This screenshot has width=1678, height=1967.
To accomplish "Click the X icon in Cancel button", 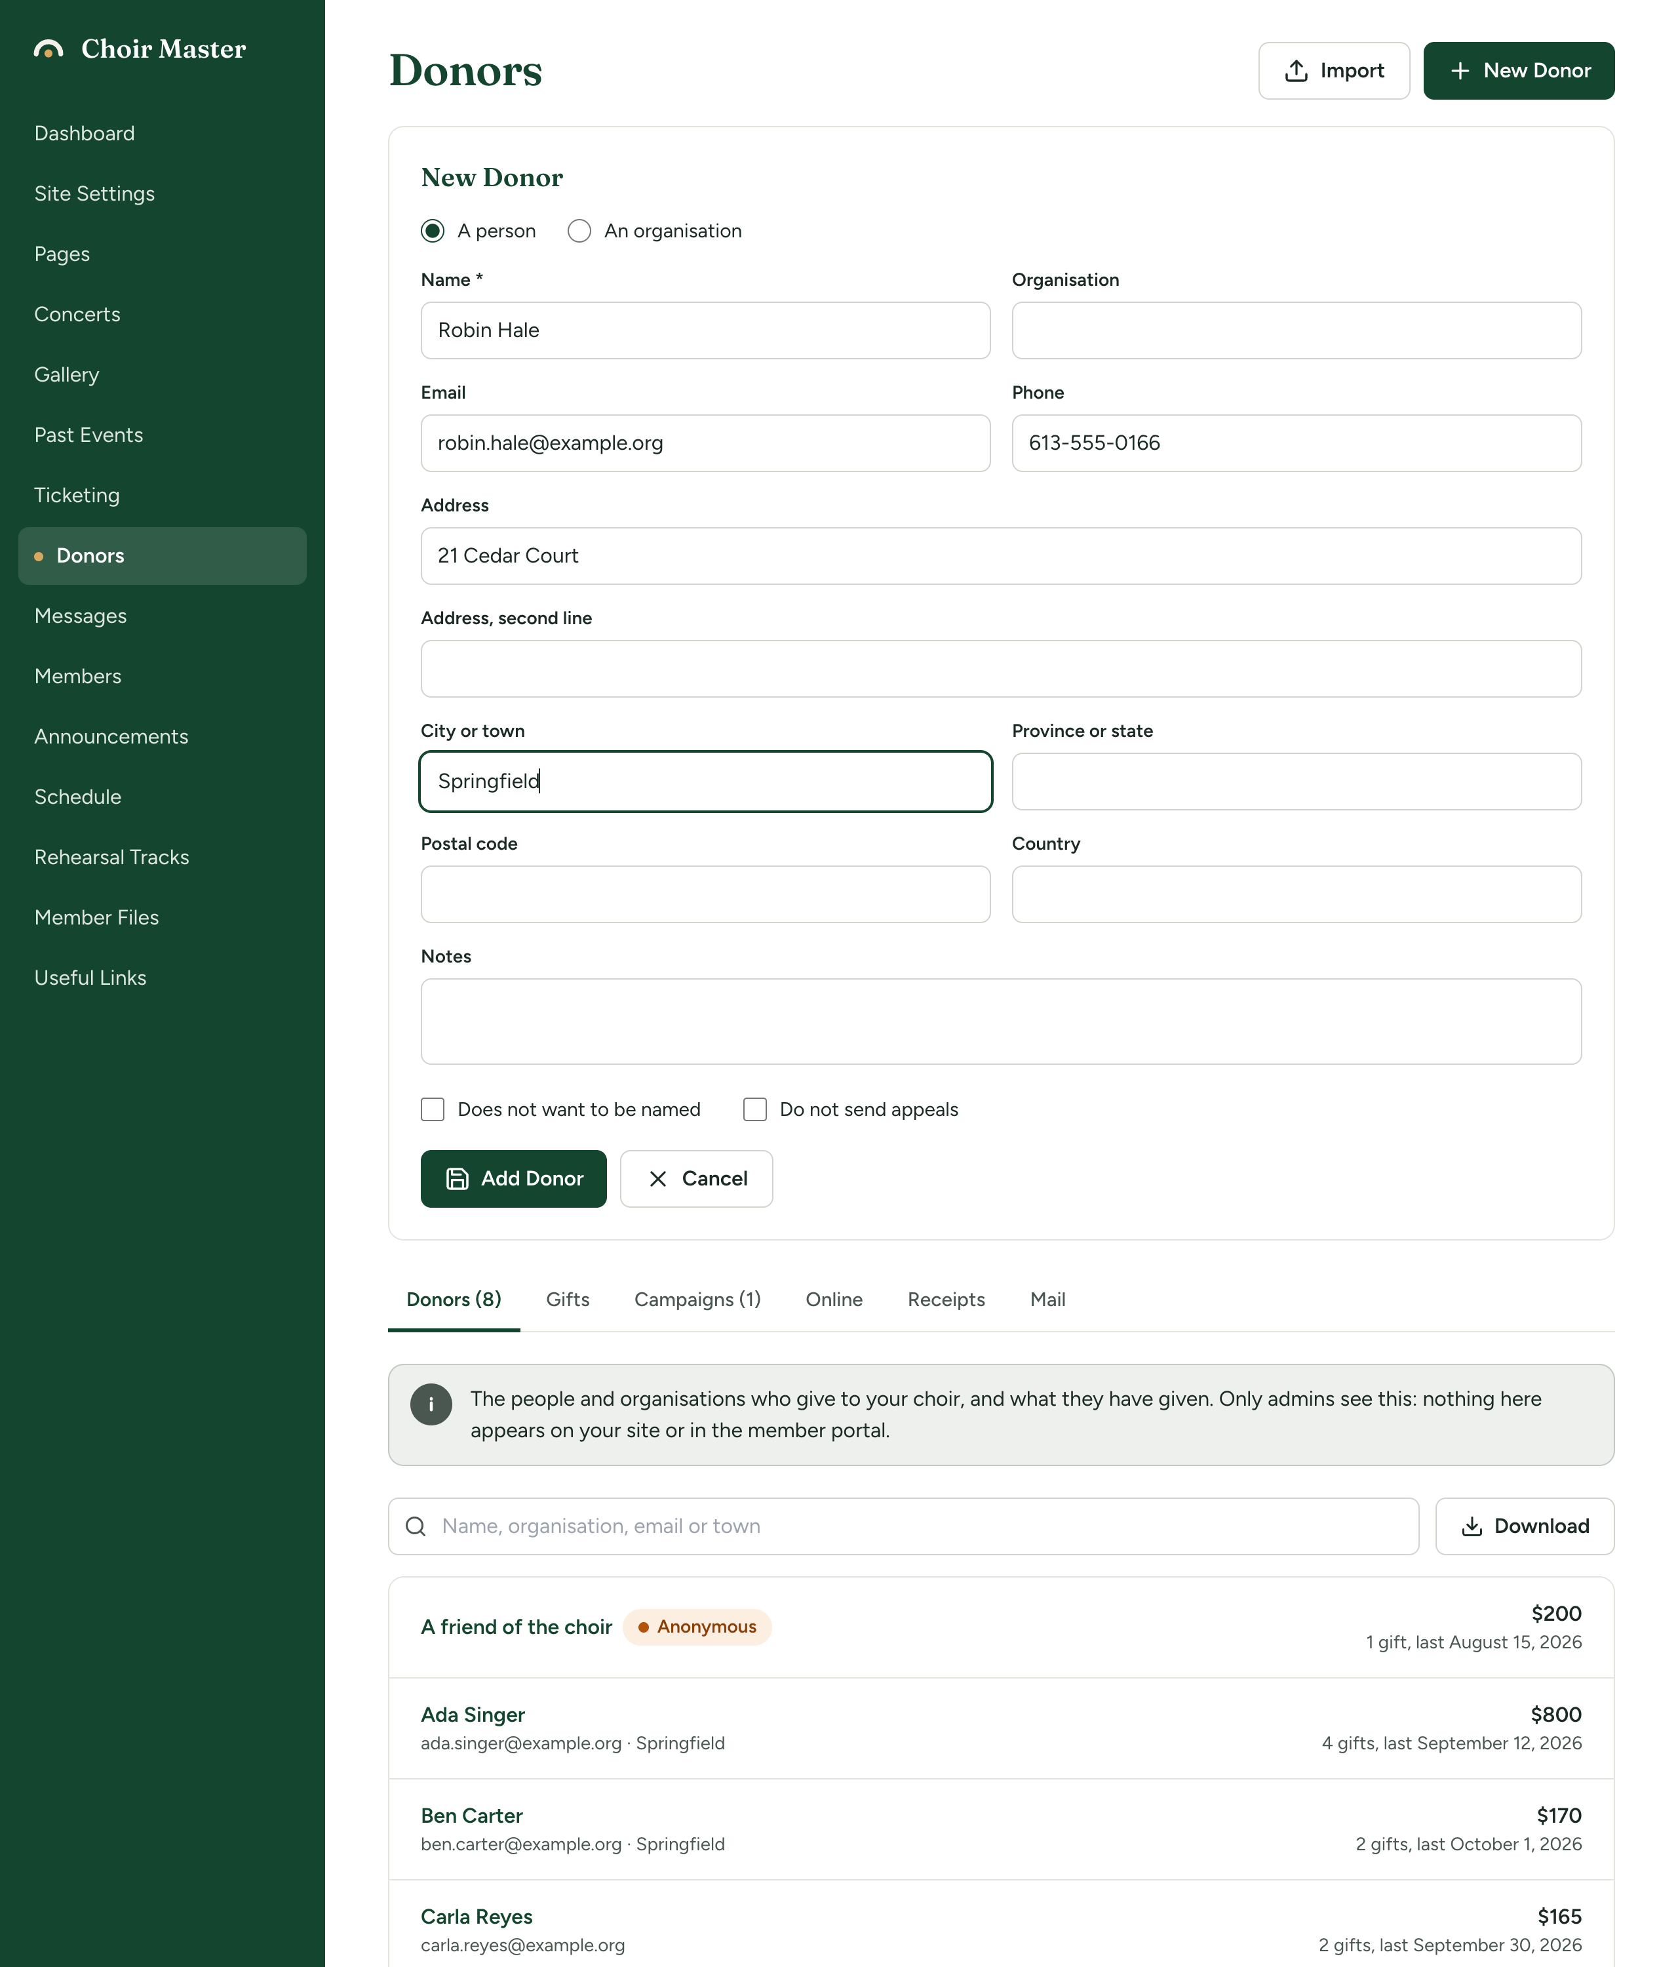I will coord(657,1178).
